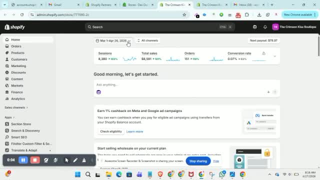Image resolution: width=320 pixels, height=180 pixels.
Task: Toggle webcam off in recorder toolbar
Action: coord(46,160)
